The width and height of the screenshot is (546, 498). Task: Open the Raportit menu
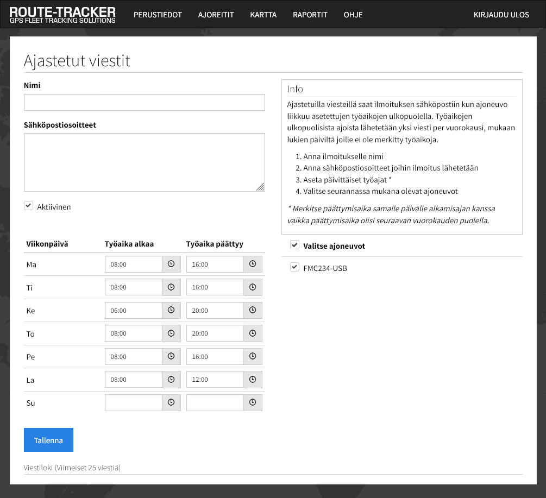(310, 15)
